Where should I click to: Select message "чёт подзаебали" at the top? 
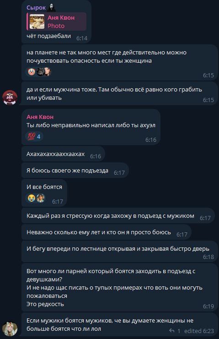click(56, 22)
